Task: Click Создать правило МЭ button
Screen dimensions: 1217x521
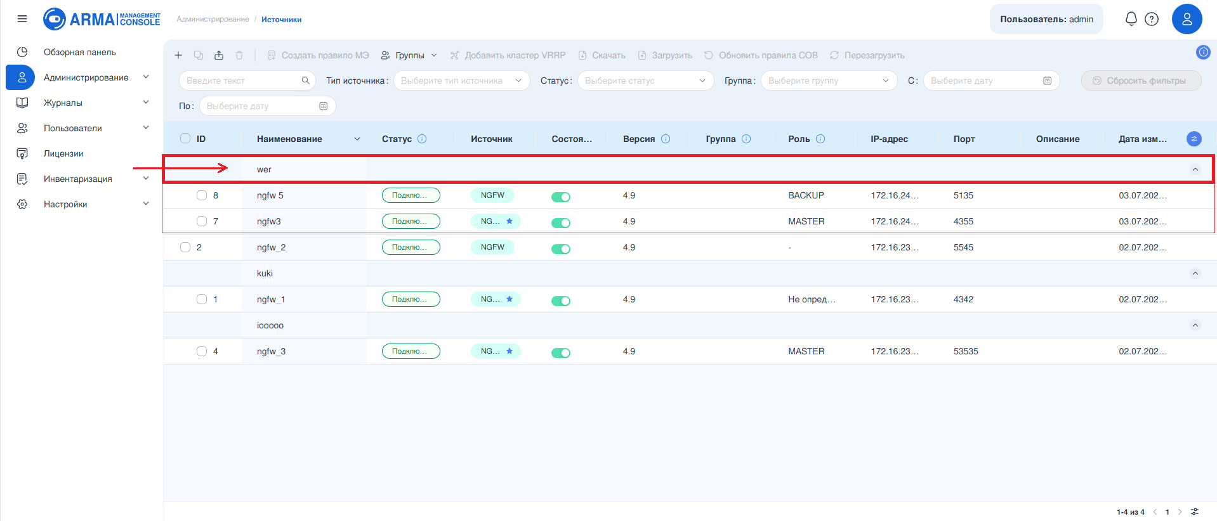Action: pos(318,55)
